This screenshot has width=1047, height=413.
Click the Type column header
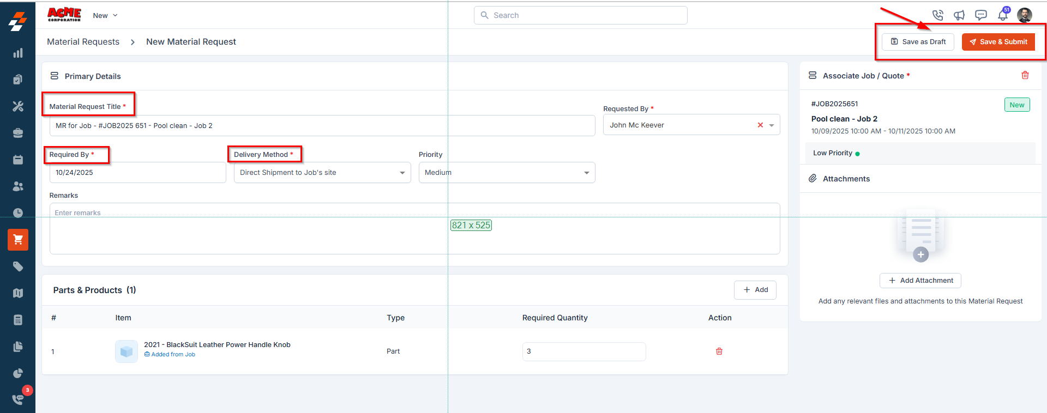[395, 318]
